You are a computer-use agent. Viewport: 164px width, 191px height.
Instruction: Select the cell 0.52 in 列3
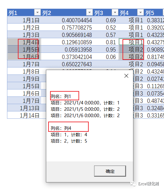[106, 27]
